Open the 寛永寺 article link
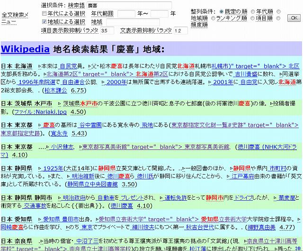 pyautogui.click(x=59, y=133)
